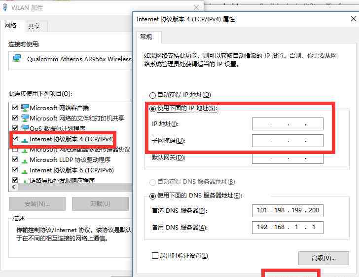Click the 高级(V)... button
Viewport: 359px width, 277px height.
click(x=323, y=258)
